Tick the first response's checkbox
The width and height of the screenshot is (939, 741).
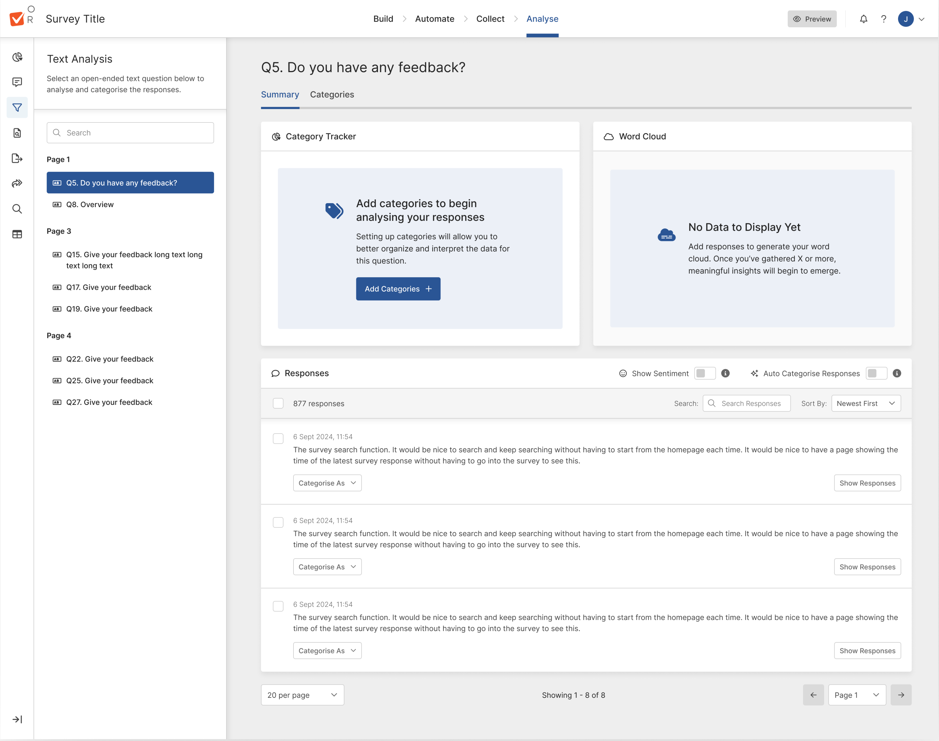point(278,438)
